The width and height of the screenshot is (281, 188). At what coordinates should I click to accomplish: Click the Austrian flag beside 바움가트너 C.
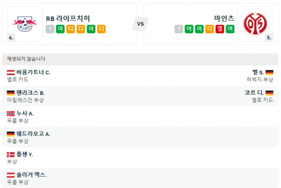11,72
